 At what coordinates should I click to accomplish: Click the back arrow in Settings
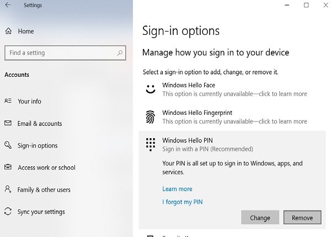tap(8, 5)
